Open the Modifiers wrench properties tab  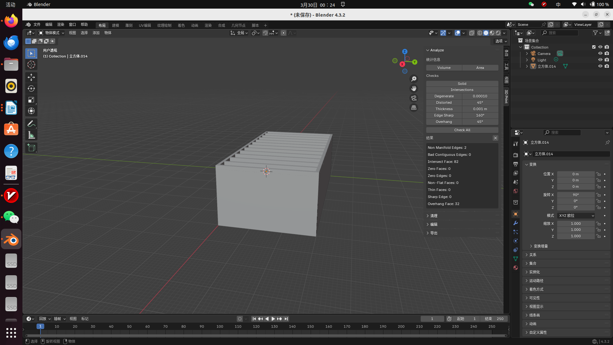pos(515,223)
